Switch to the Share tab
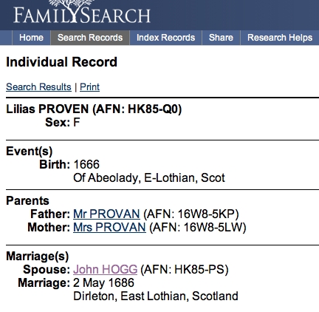 (221, 38)
